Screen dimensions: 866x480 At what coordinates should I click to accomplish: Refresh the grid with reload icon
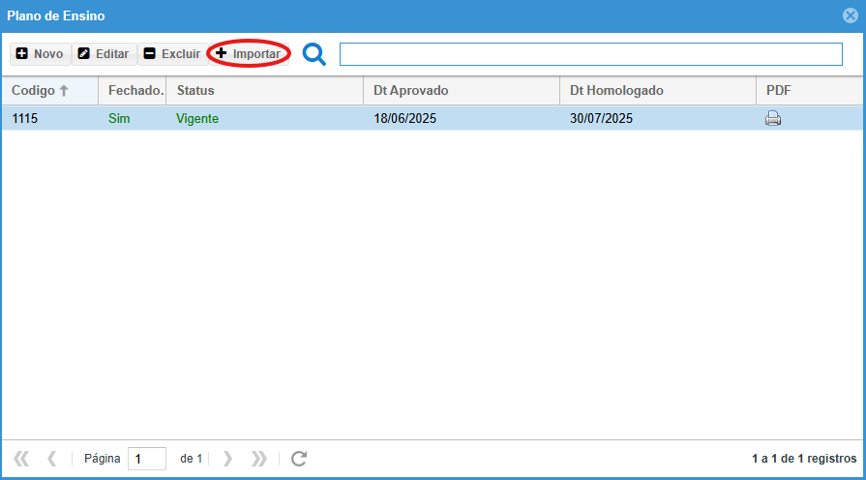(x=299, y=459)
